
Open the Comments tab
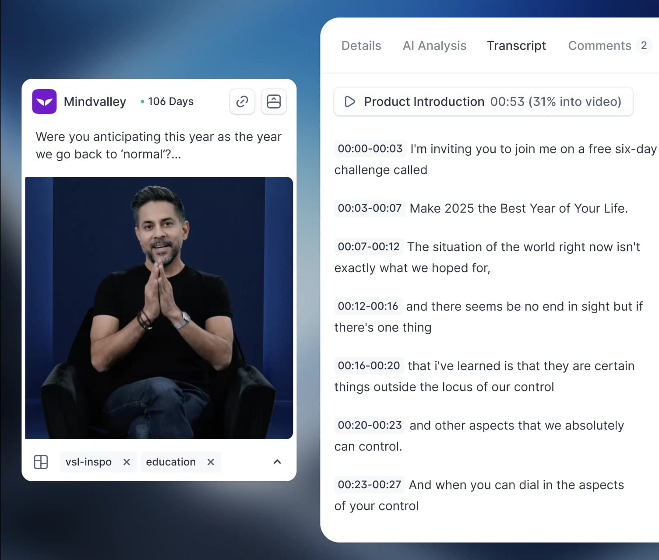tap(599, 45)
